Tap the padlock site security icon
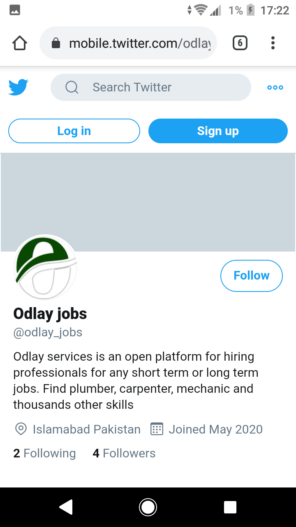Screen dimensions: 296x527 (x=56, y=43)
